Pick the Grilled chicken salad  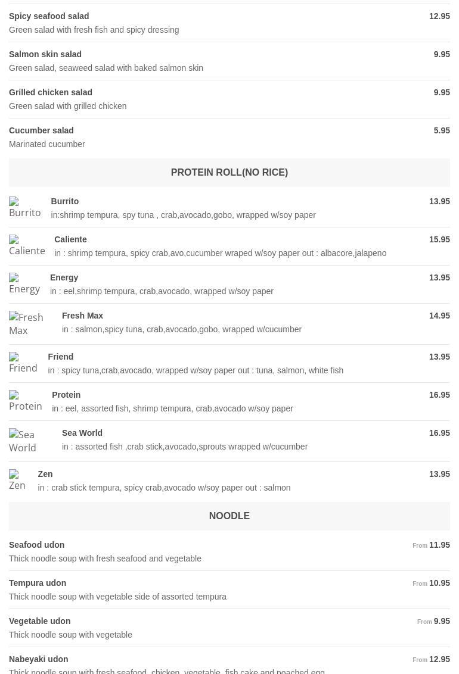point(51,92)
